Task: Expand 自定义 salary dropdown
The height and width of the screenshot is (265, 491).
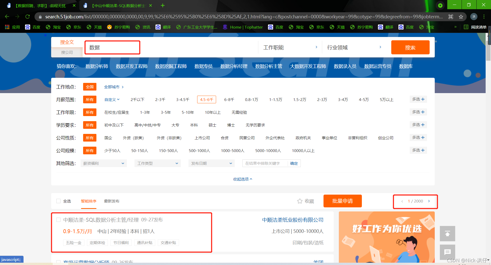Action: tap(112, 99)
